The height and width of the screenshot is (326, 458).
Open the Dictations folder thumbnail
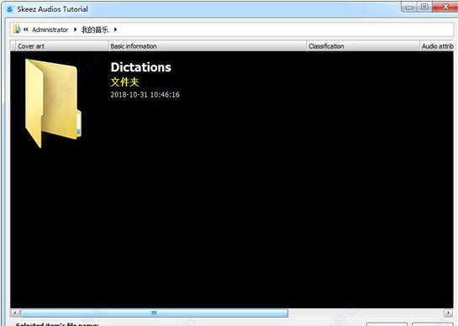click(x=53, y=103)
